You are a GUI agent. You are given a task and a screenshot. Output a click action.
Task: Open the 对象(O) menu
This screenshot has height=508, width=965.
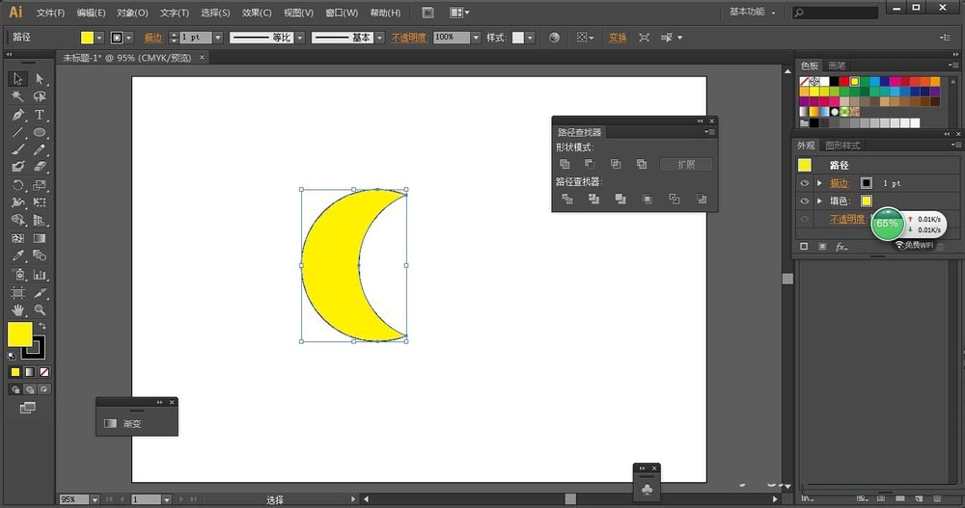click(x=132, y=13)
